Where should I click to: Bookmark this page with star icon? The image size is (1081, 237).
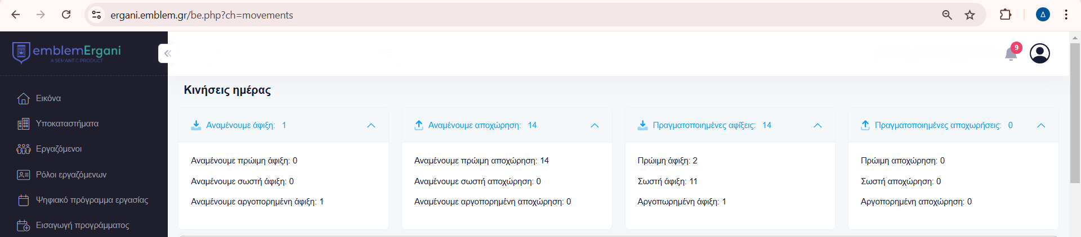(x=970, y=15)
